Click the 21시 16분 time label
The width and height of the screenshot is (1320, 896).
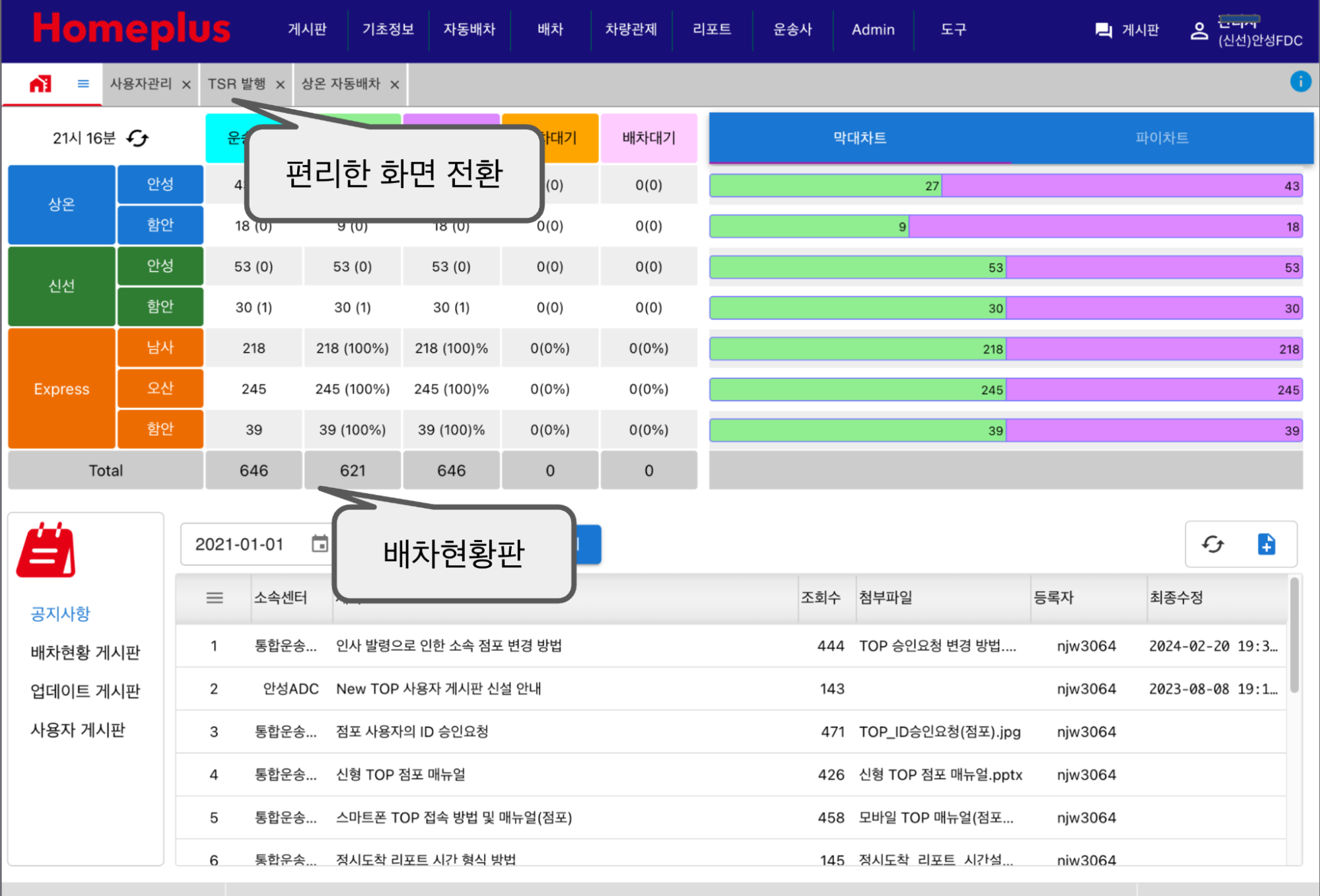point(84,138)
